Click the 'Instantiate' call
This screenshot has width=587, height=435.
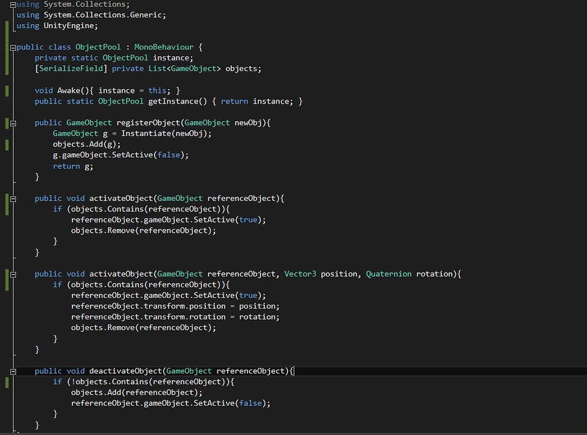coord(146,133)
